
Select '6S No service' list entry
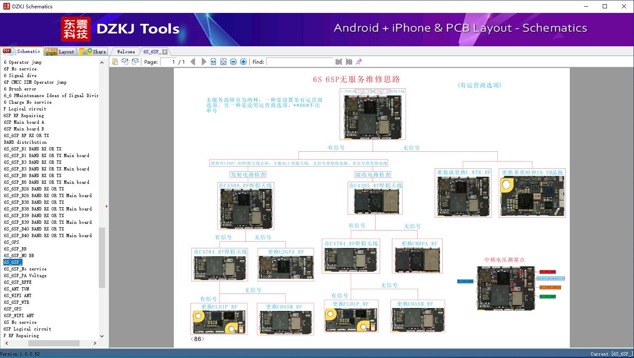pos(20,322)
